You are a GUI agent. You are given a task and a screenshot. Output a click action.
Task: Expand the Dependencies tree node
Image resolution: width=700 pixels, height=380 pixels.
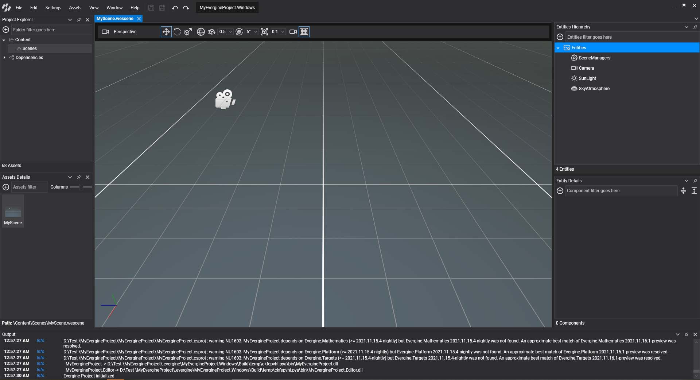click(x=4, y=58)
